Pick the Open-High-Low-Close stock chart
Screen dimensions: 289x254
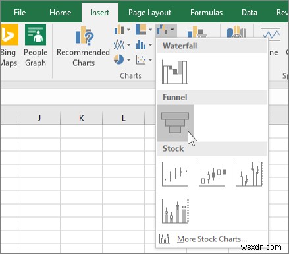212,174
